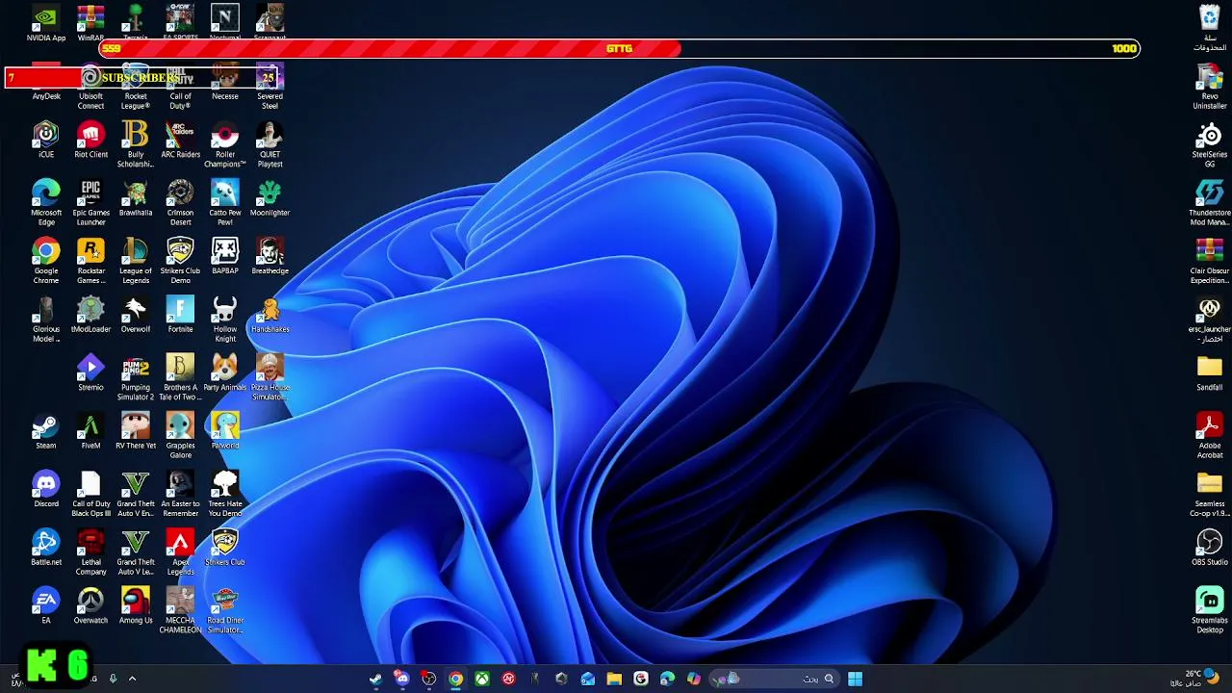This screenshot has height=693, width=1232.
Task: Open the An Easter to Remember icon
Action: [x=180, y=495]
